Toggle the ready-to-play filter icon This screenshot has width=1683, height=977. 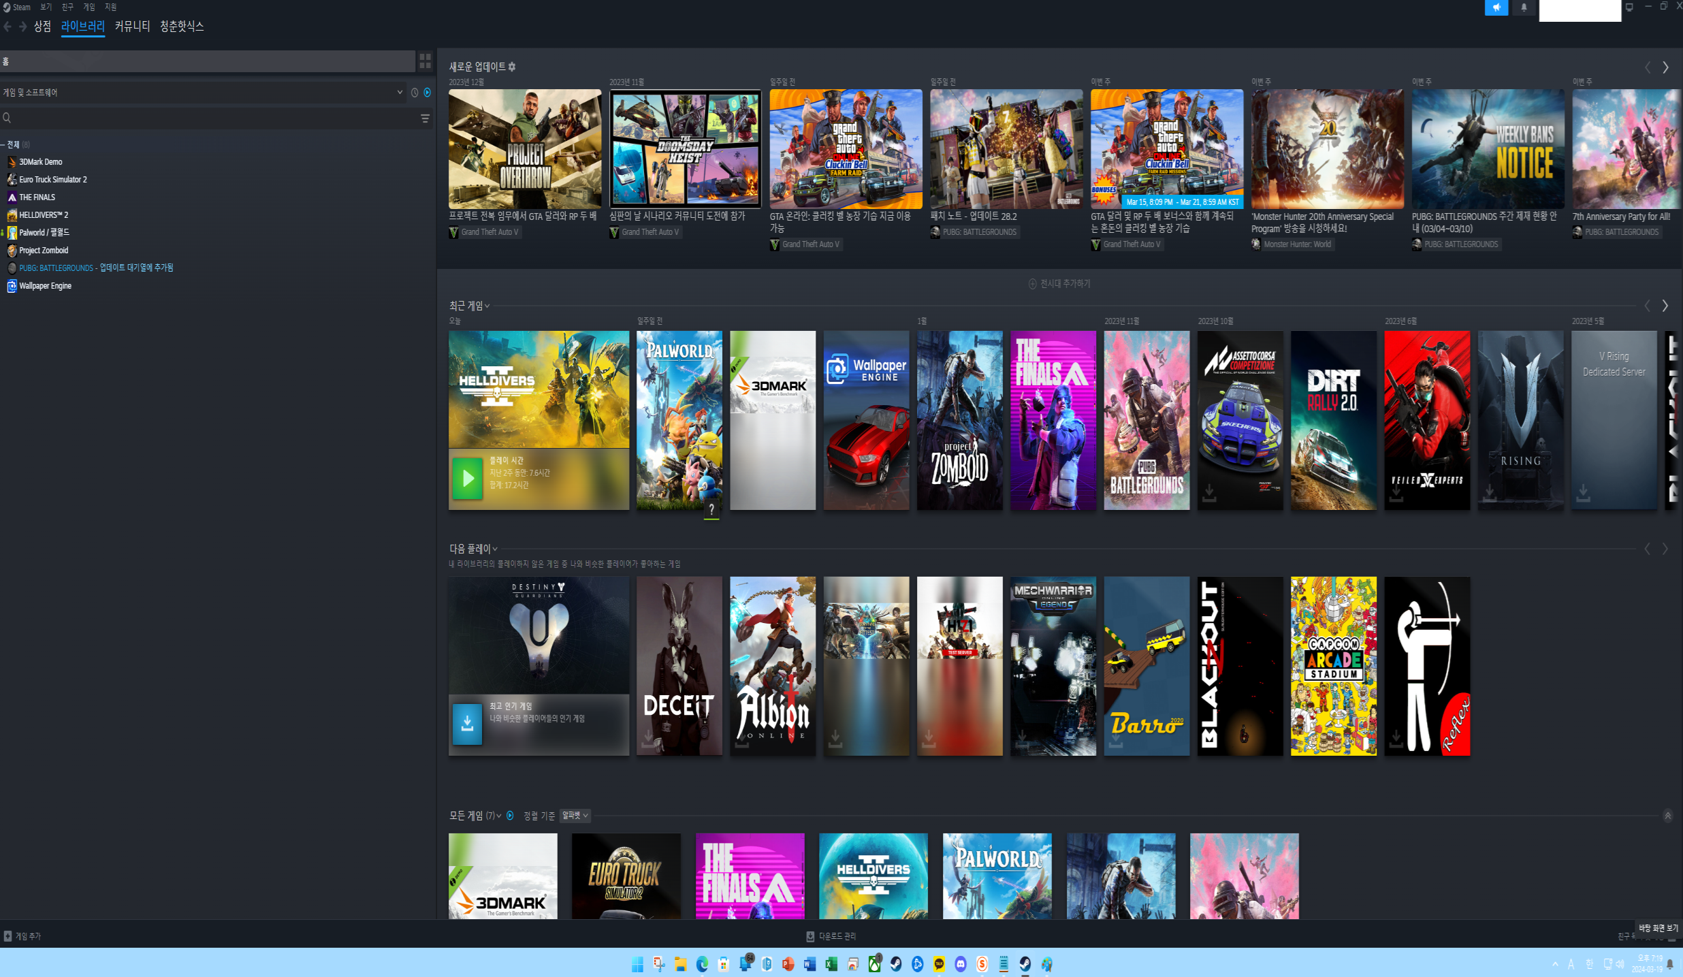click(428, 93)
